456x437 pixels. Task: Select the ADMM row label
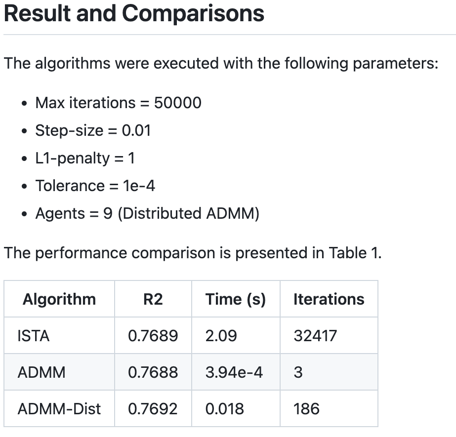tap(41, 372)
